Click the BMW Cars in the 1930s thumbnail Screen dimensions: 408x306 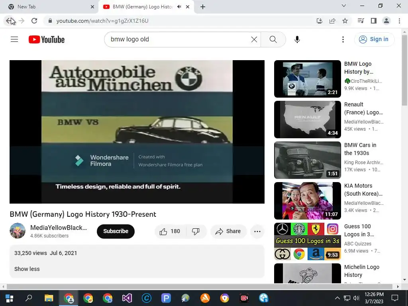(x=307, y=160)
